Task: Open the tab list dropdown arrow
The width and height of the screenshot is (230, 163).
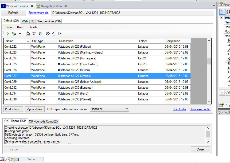Action: click(214, 6)
